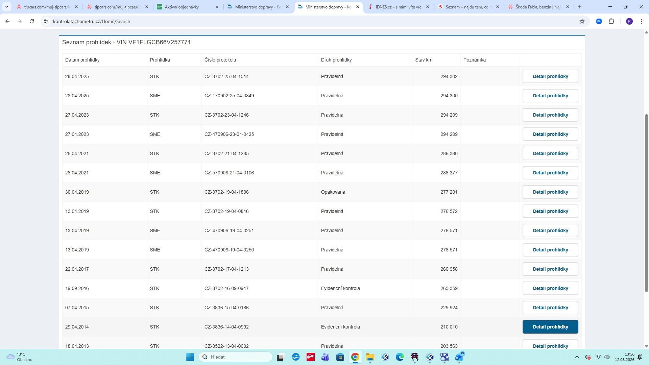Open the user profile avatar icon
This screenshot has width=649, height=365.
(629, 21)
